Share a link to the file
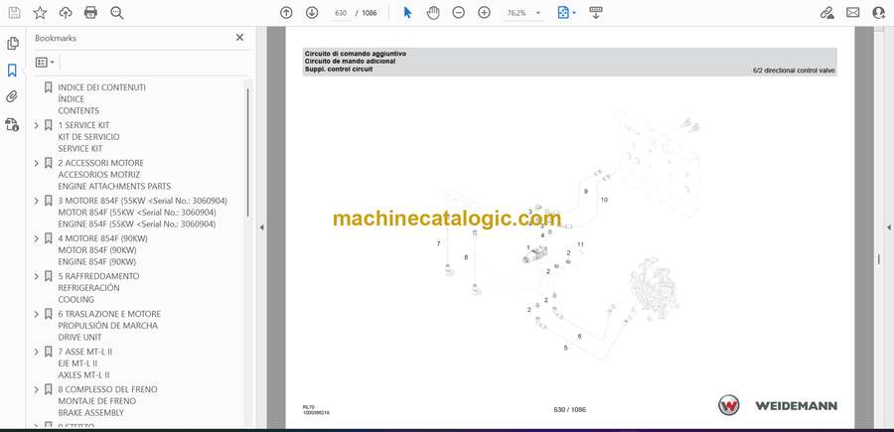Image resolution: width=894 pixels, height=432 pixels. click(826, 13)
